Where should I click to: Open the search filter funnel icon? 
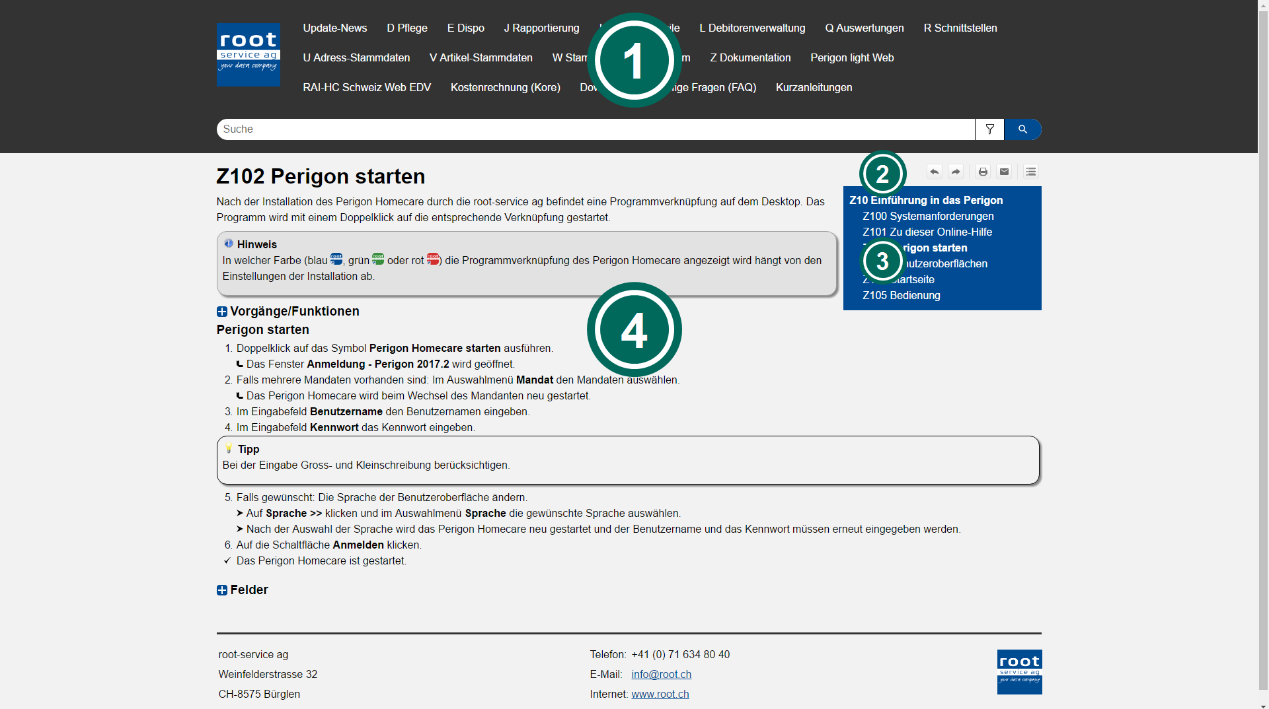coord(989,129)
